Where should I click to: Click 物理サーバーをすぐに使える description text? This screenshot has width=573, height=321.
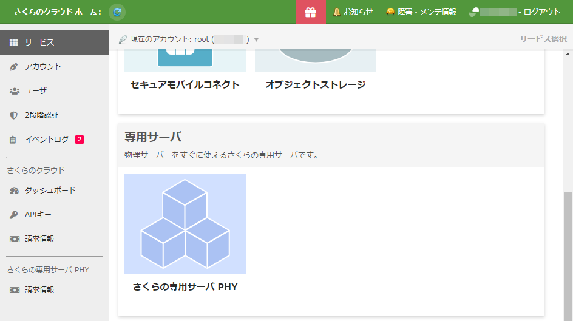pyautogui.click(x=223, y=155)
